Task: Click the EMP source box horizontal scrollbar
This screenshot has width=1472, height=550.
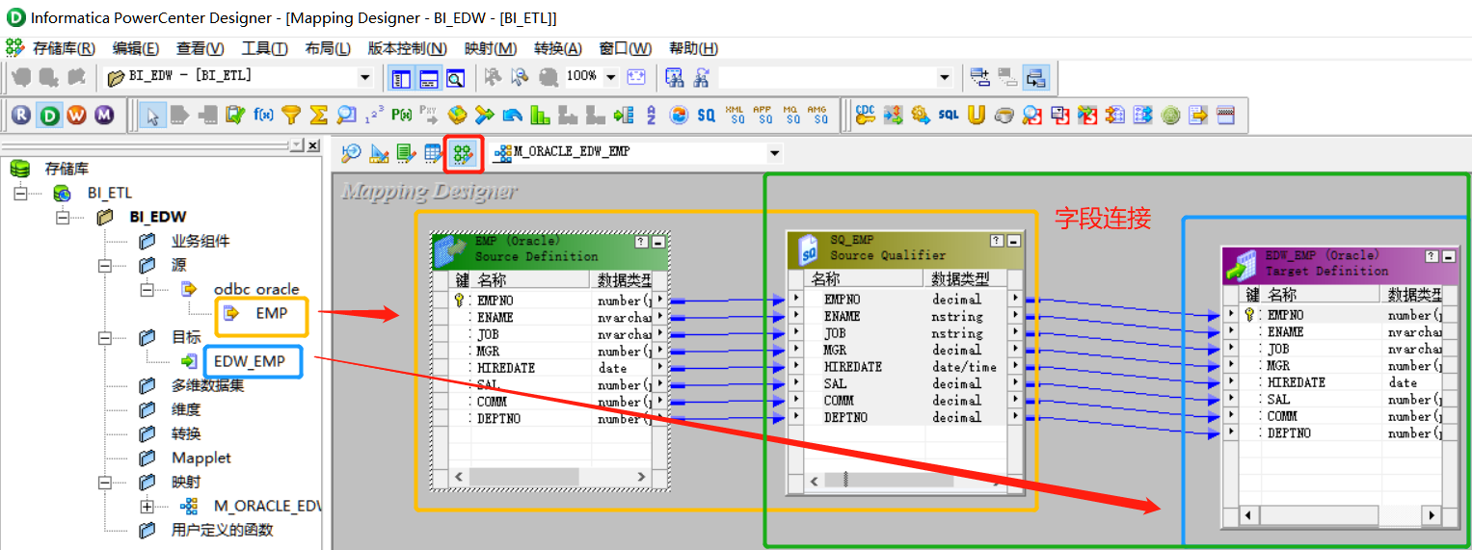Action: 549,476
